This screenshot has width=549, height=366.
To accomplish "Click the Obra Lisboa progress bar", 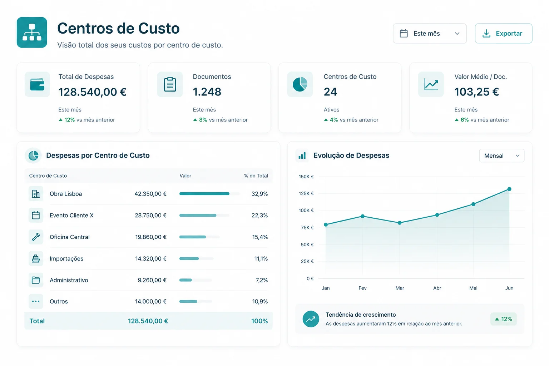I will coord(209,194).
